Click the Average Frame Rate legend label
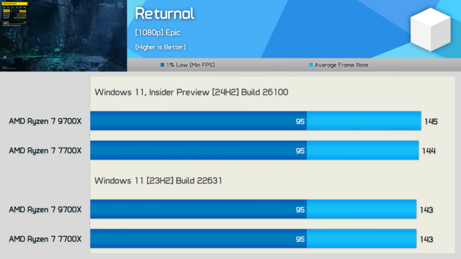The image size is (461, 259). (341, 65)
